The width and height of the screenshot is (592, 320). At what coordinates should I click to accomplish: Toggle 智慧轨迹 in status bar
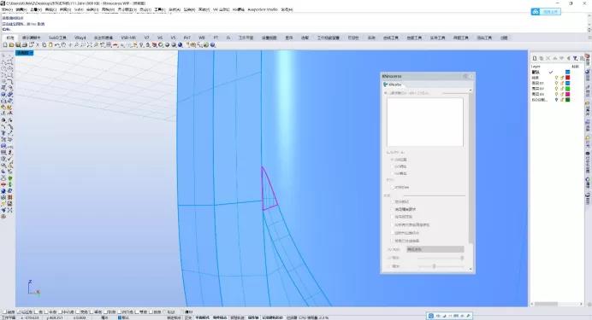point(237,317)
